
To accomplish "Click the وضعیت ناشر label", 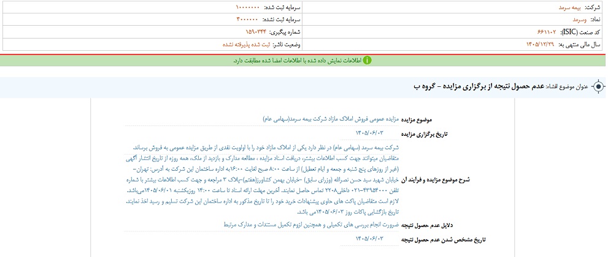I will pos(285,45).
